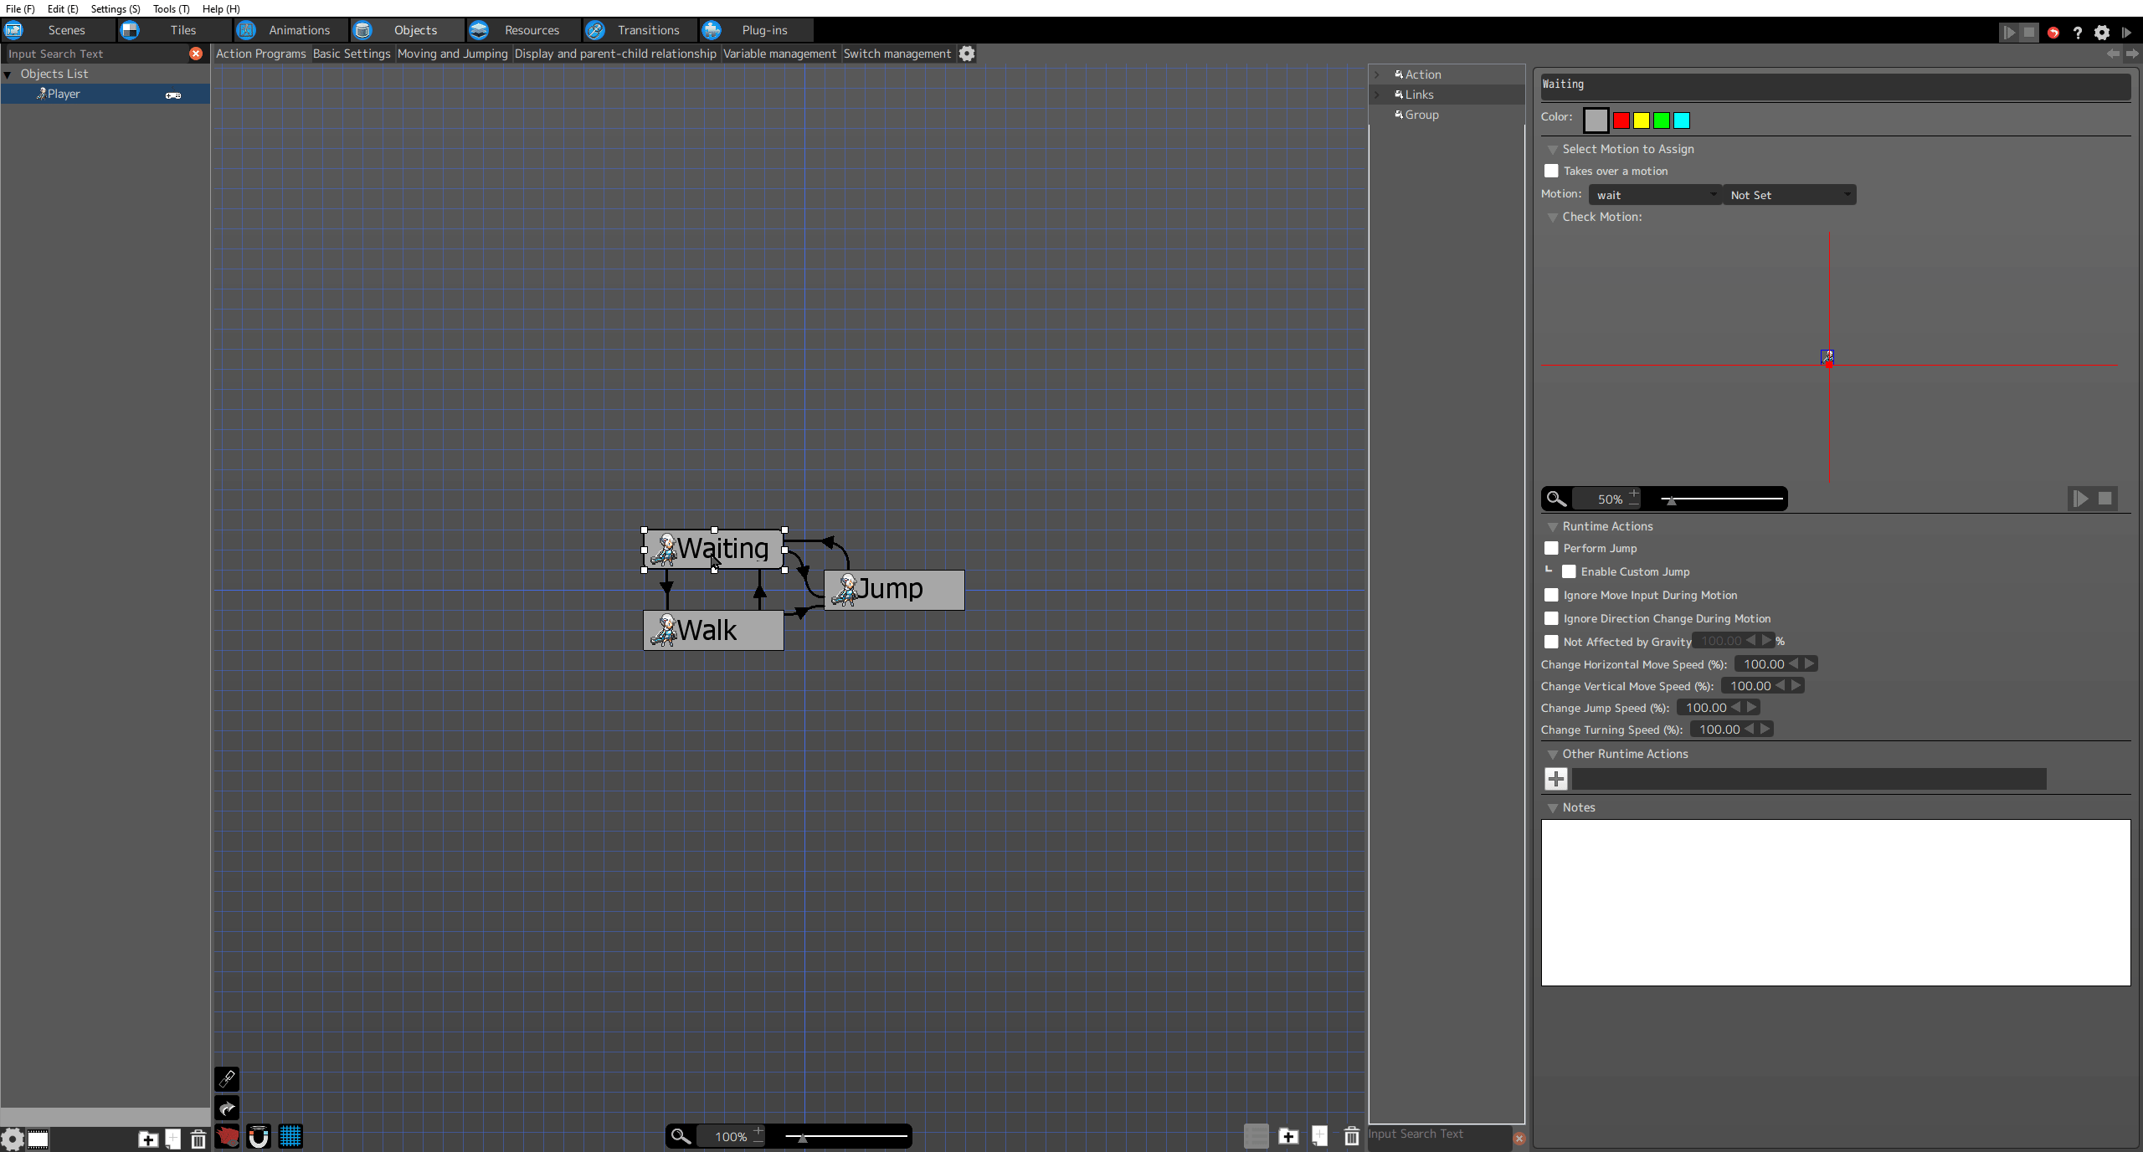The width and height of the screenshot is (2143, 1152).
Task: Click the curved arrow icon in canvas
Action: coord(227,1108)
